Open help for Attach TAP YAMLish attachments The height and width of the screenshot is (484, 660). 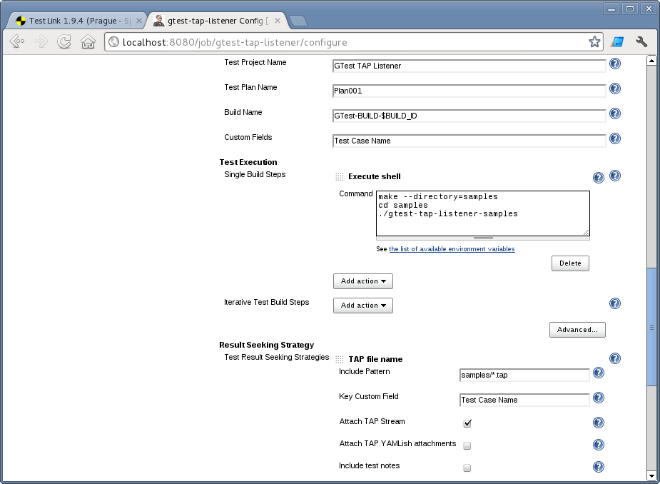click(599, 445)
